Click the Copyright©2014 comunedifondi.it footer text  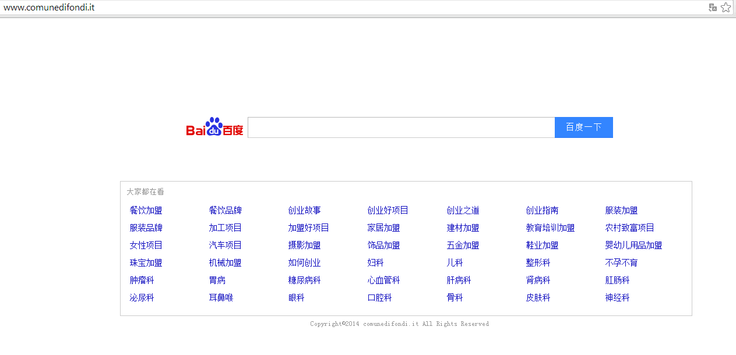click(400, 324)
